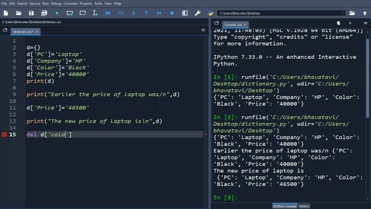371x209 pixels.
Task: Click line 13 new price print statement
Action: (x=94, y=121)
